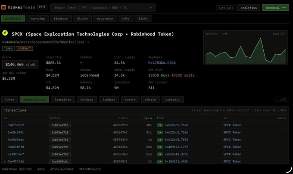Open the nfts tab
The width and height of the screenshot is (293, 174).
click(x=126, y=19)
